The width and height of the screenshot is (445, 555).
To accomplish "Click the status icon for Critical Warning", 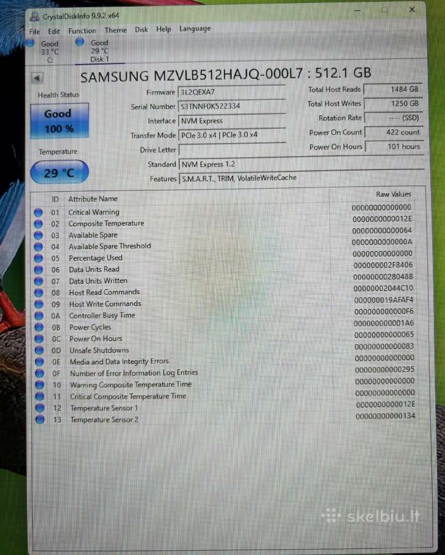I will [x=38, y=212].
